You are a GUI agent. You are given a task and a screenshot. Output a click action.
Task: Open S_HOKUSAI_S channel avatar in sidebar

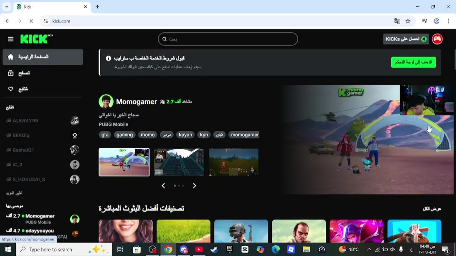point(75,179)
